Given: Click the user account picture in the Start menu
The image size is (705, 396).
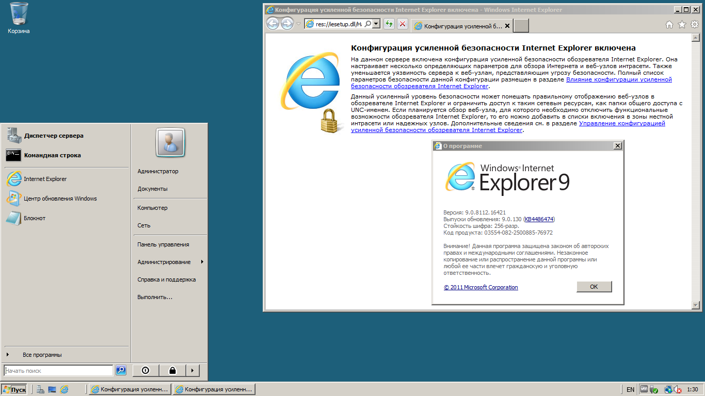Looking at the screenshot, I should [x=170, y=142].
